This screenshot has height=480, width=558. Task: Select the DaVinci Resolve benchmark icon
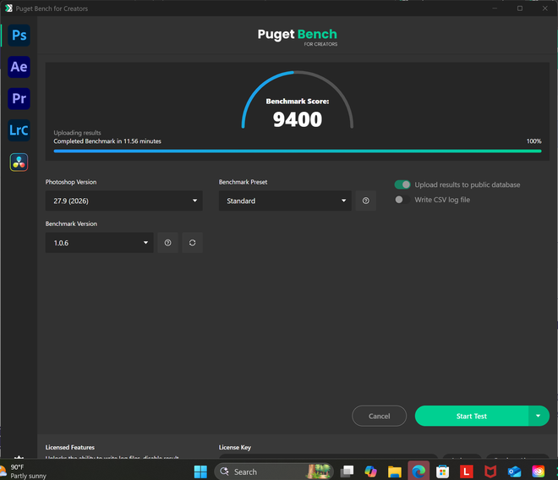tap(19, 163)
